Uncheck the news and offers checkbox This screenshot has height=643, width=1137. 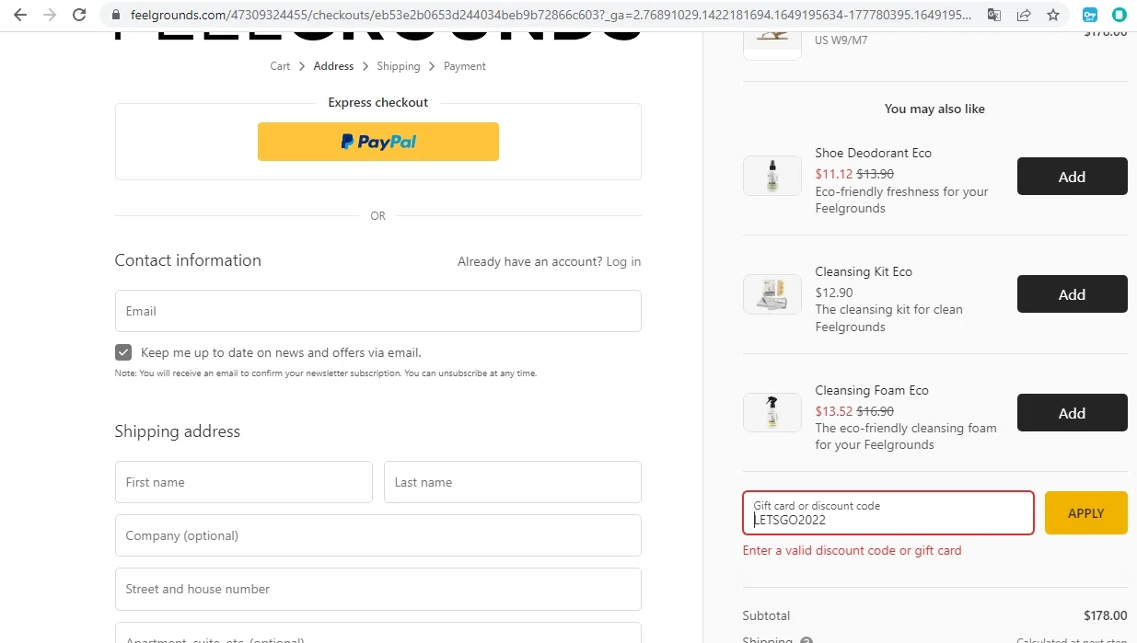pos(123,352)
